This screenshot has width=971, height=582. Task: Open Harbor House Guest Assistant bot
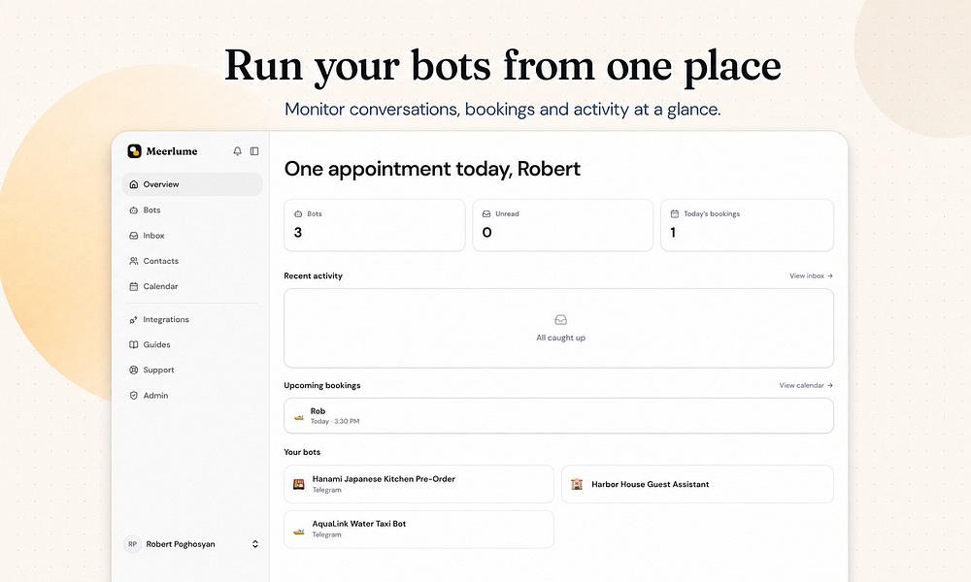click(x=697, y=484)
